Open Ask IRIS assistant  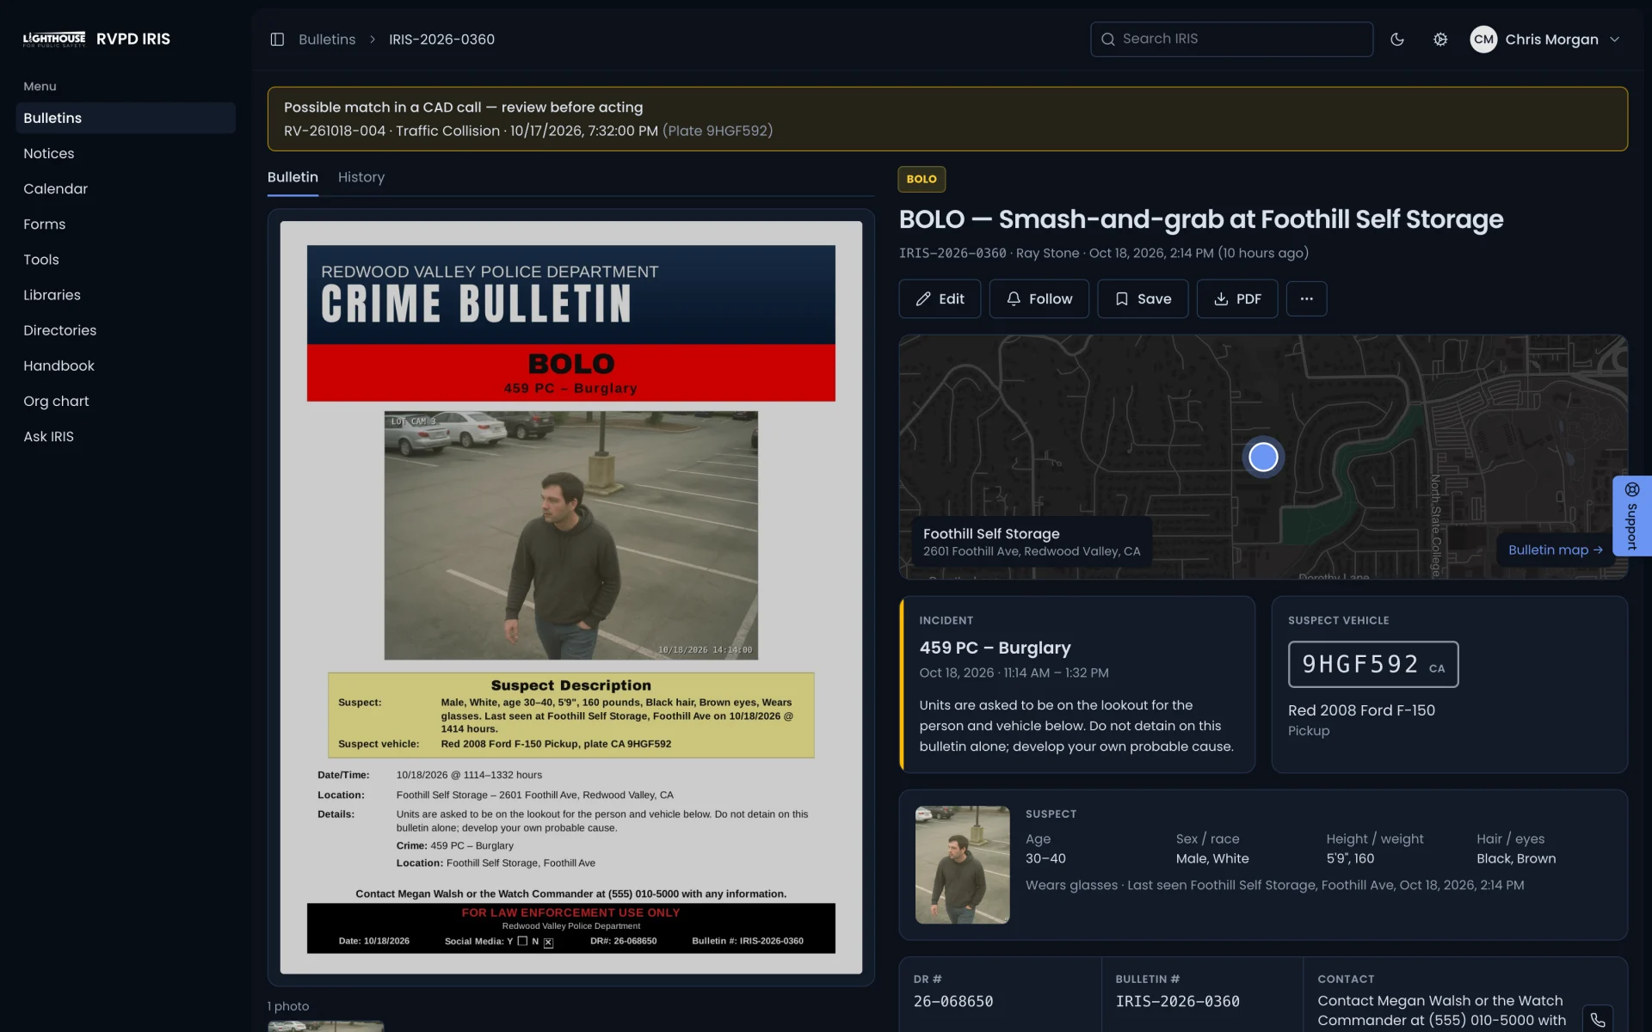[x=126, y=437]
